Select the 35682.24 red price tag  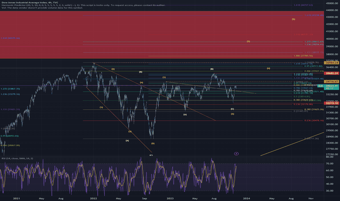[x=332, y=73]
